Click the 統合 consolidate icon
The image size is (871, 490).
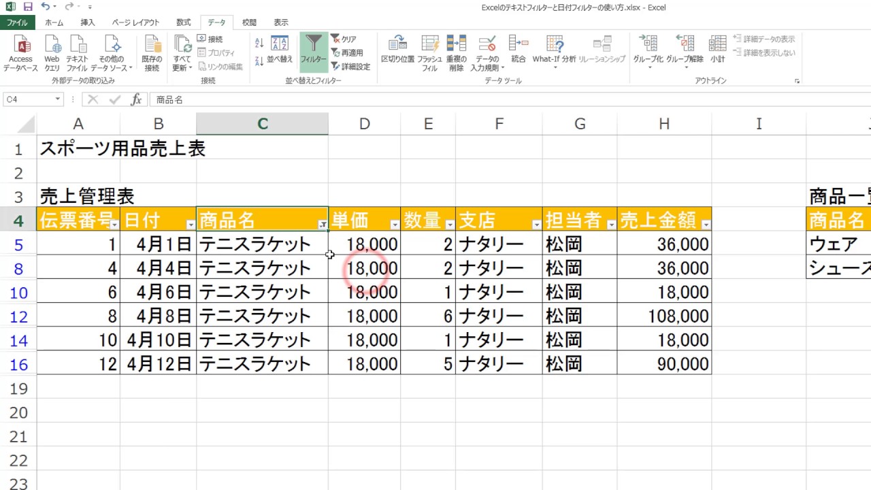point(519,50)
